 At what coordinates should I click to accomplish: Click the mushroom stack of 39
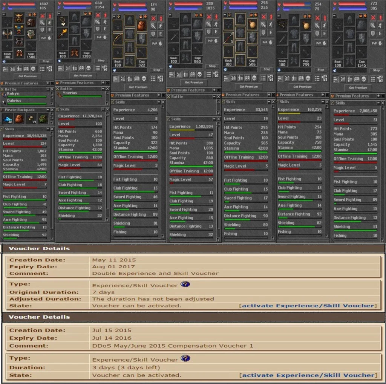tap(31, 119)
